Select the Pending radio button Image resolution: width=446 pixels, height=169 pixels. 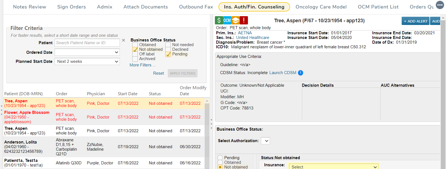click(220, 158)
